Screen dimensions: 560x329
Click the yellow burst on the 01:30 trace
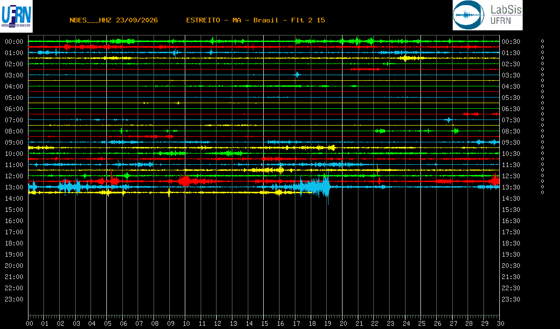[x=411, y=58]
